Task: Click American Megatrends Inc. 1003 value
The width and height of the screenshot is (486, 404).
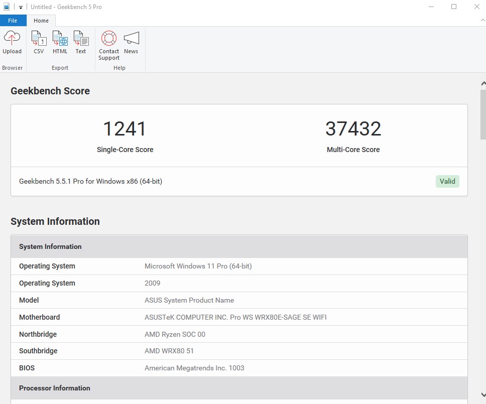Action: tap(194, 368)
